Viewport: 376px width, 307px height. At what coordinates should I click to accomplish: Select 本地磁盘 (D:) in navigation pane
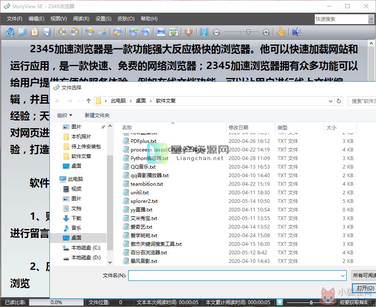pos(82,257)
